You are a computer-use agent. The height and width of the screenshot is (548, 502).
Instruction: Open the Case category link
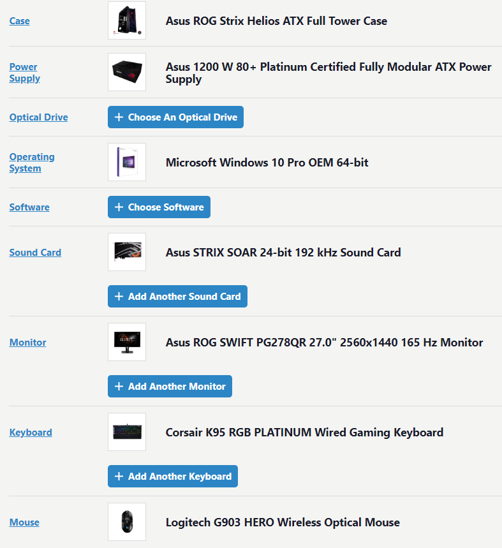pos(20,21)
